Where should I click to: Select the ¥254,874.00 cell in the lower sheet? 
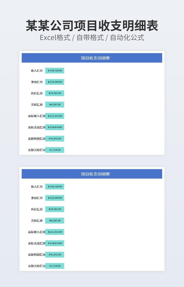(x=55, y=243)
